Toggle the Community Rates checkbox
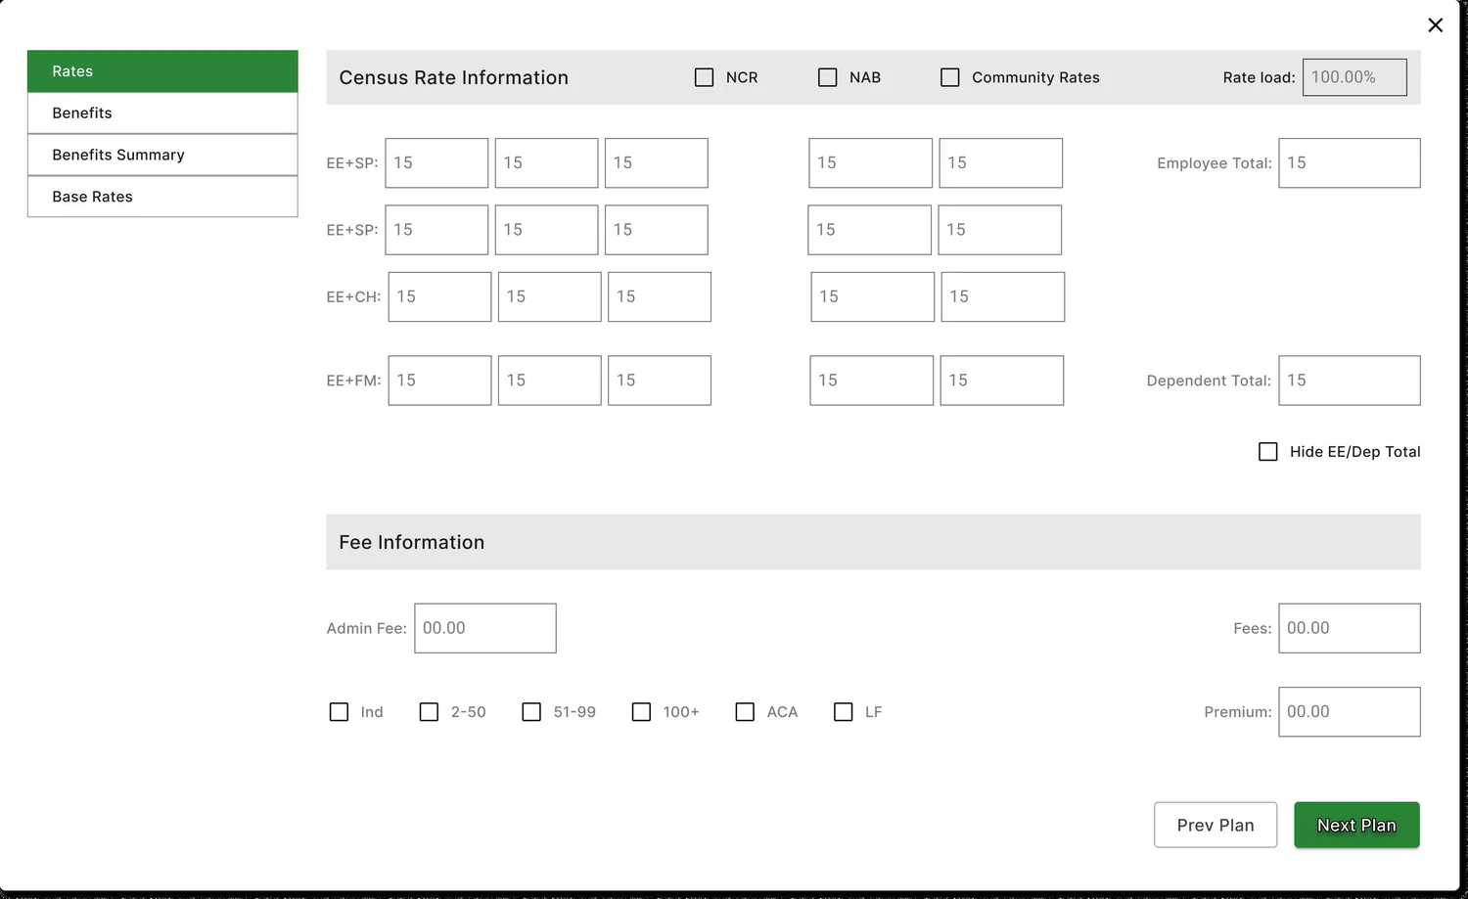Screen dimensions: 1468x899 949,77
